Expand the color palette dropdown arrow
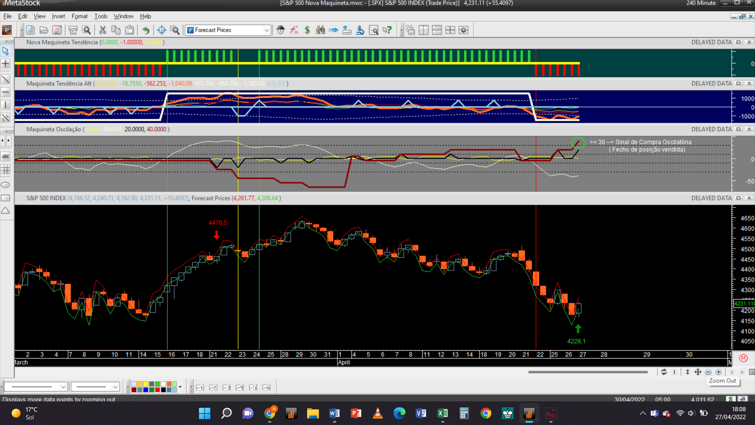Image resolution: width=755 pixels, height=425 pixels. click(x=180, y=387)
